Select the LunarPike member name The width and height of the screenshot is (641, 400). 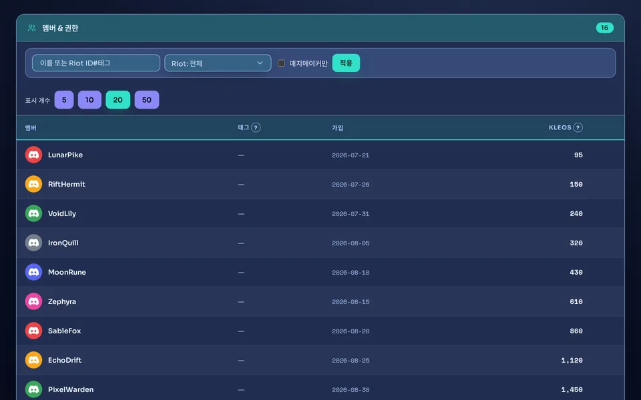65,155
